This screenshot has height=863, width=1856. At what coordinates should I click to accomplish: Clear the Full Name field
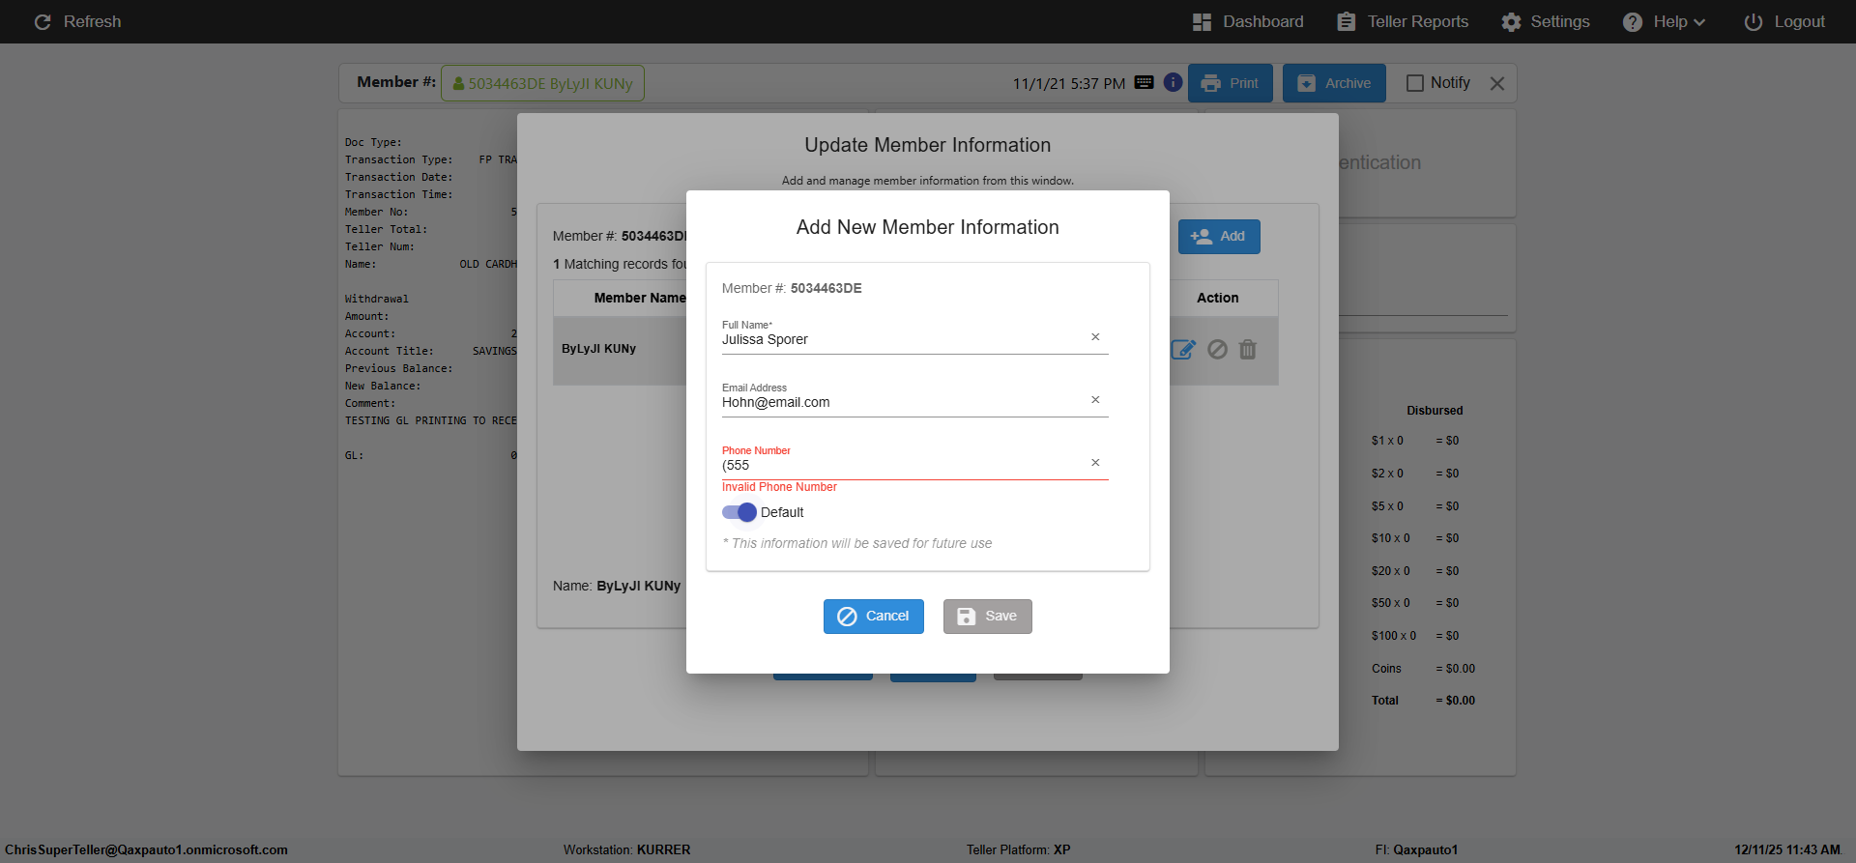tap(1095, 337)
